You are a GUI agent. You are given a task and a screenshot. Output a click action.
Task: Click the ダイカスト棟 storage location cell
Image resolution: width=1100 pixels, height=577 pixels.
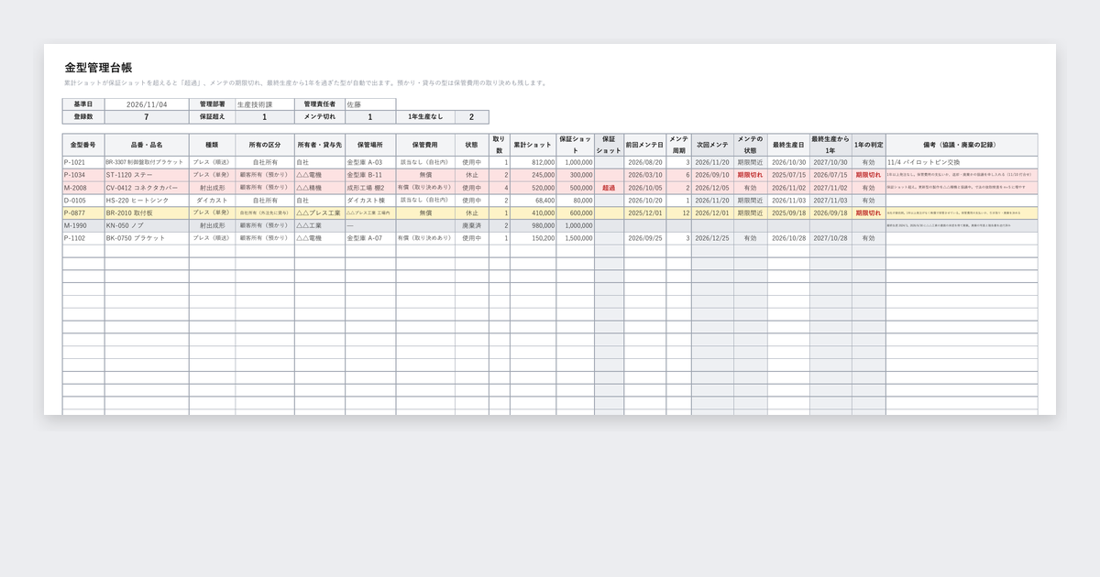(370, 200)
